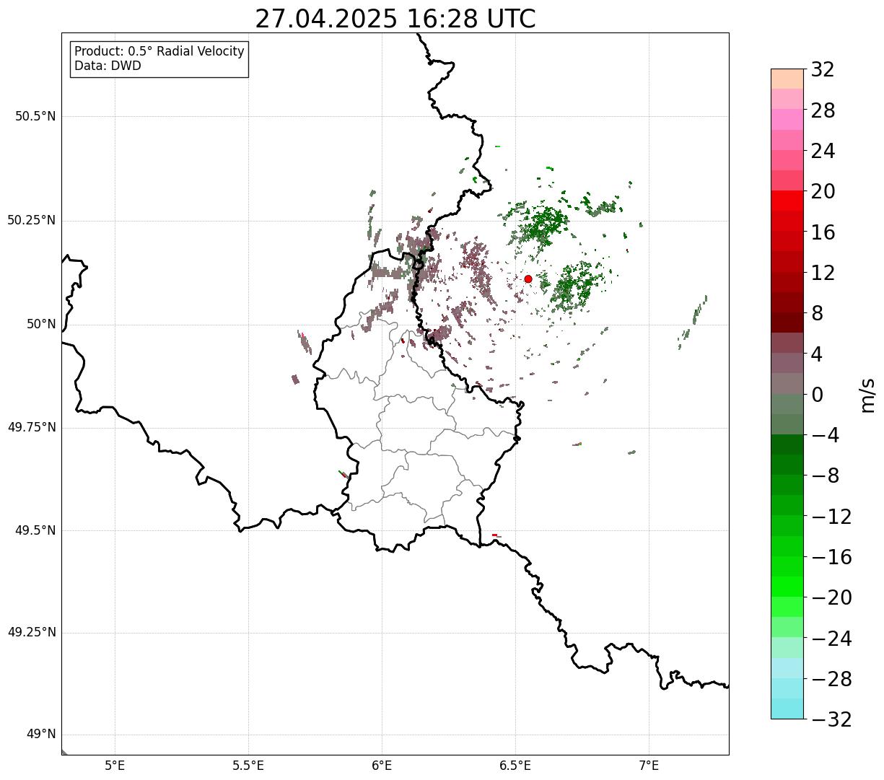Click the peach top swatch of the colorbar
The width and height of the screenshot is (884, 780).
pos(787,79)
